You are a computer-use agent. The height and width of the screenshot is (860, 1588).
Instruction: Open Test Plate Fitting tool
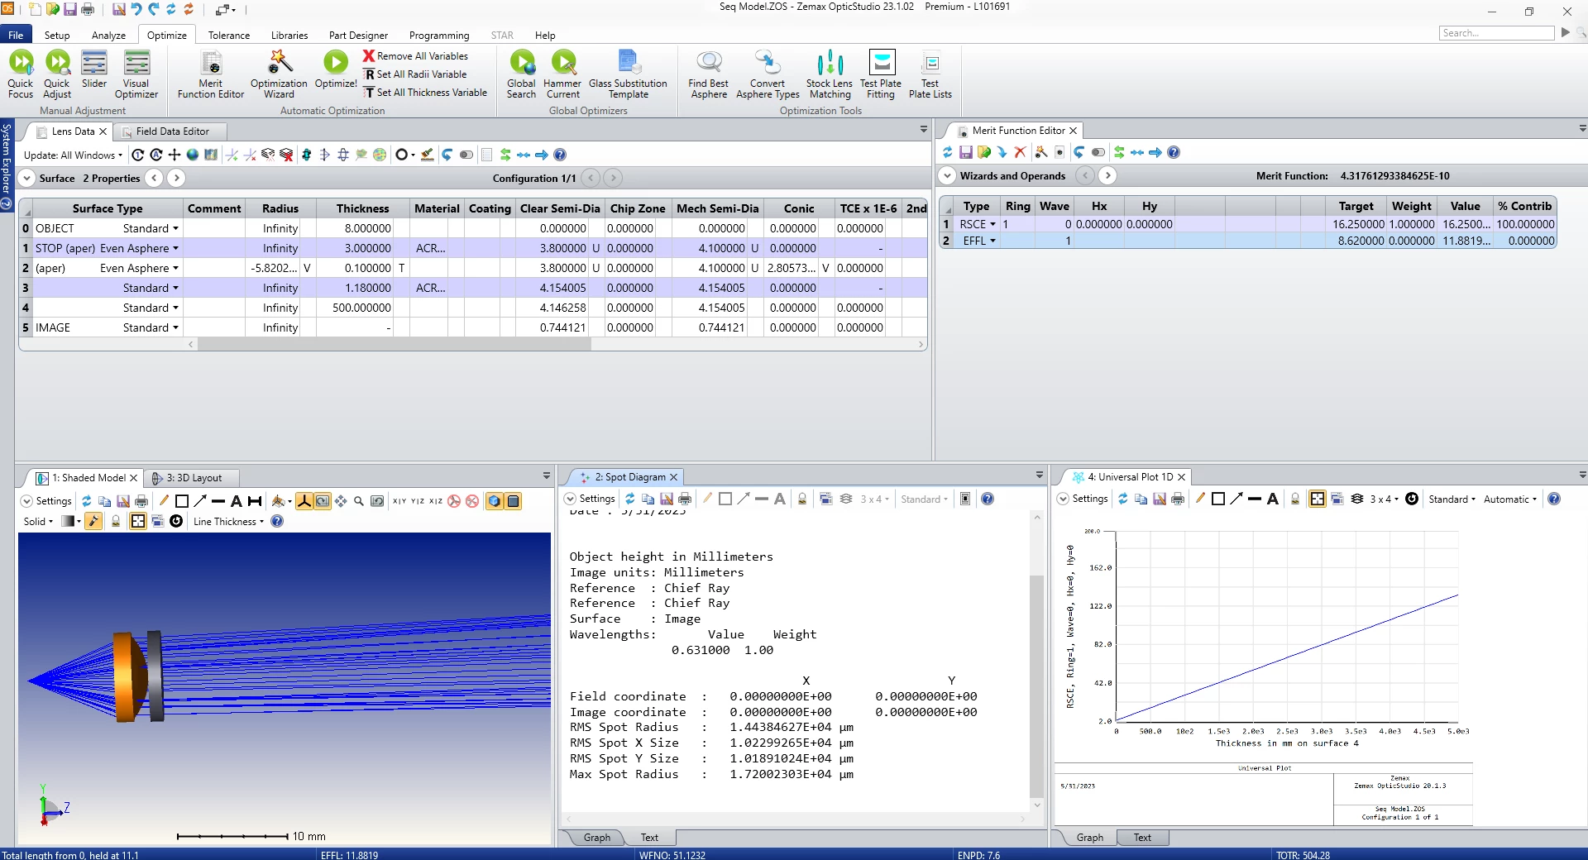(881, 74)
